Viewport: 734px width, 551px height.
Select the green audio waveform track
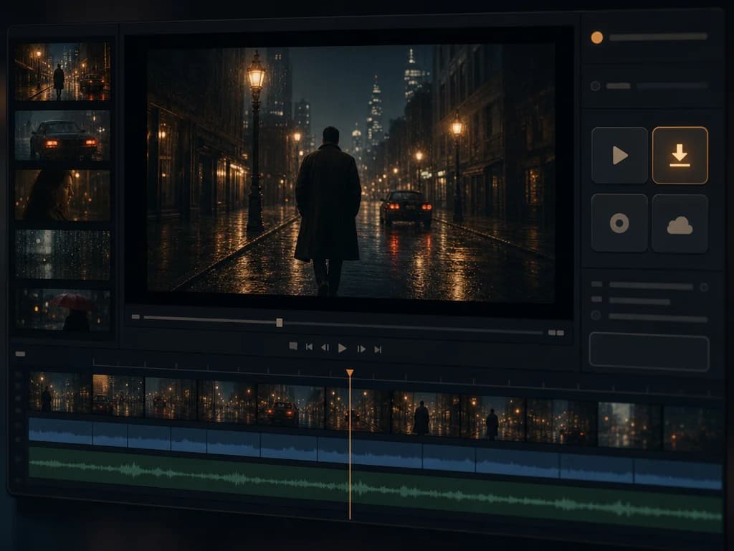(x=375, y=489)
